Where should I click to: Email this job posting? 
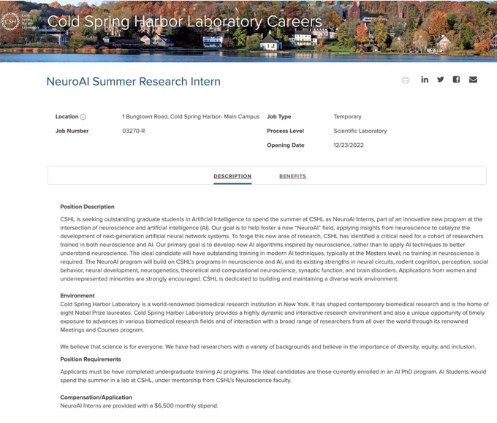[473, 80]
